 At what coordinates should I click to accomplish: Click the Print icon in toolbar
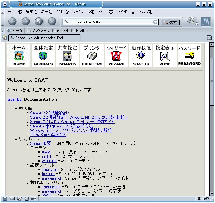[x=191, y=21]
